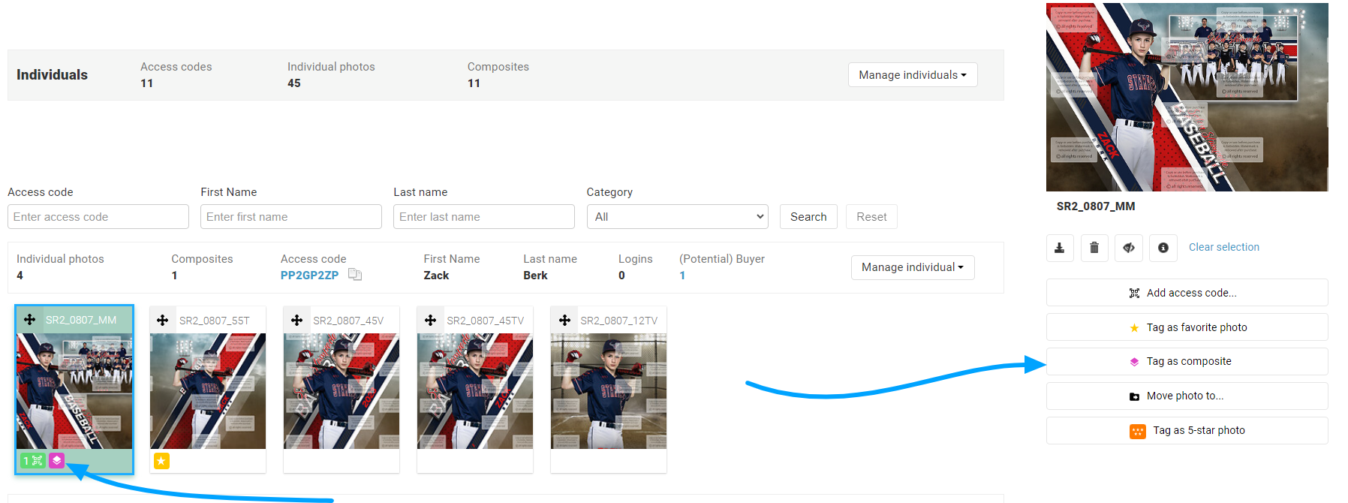Image resolution: width=1348 pixels, height=503 pixels.
Task: Download the selected photo
Action: (1060, 248)
